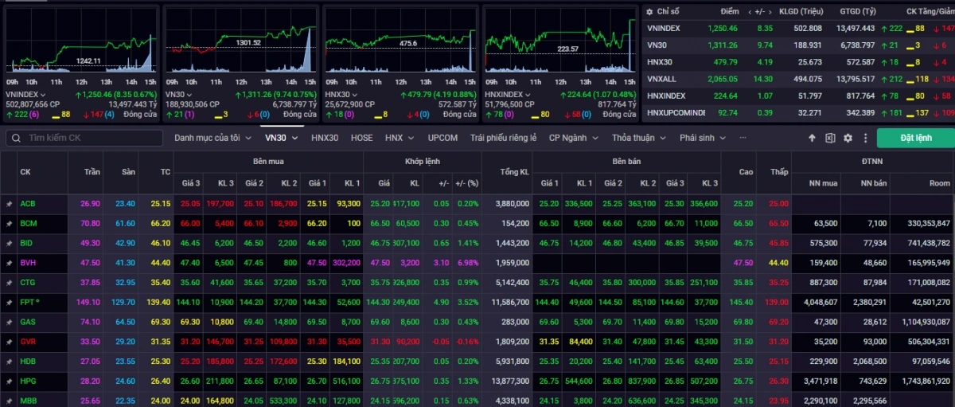Screen dimensions: 955x407
Task: Export the table with the Excel icon
Action: click(830, 138)
